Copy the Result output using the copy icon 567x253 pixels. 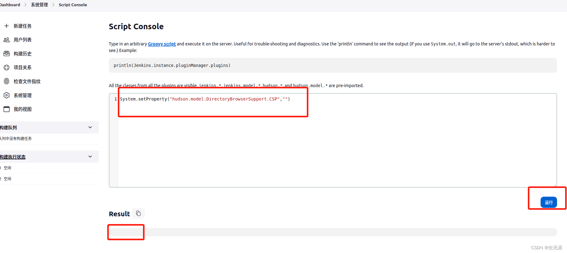(x=138, y=213)
